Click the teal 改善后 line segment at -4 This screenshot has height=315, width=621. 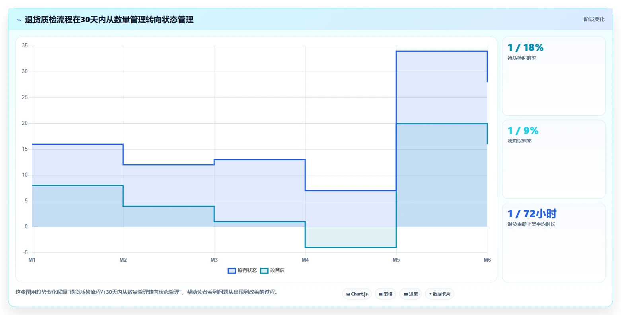coord(350,247)
